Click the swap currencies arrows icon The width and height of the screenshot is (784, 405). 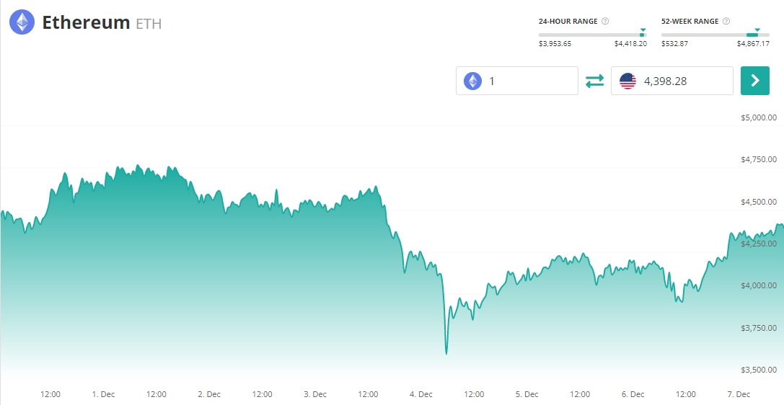(x=594, y=81)
